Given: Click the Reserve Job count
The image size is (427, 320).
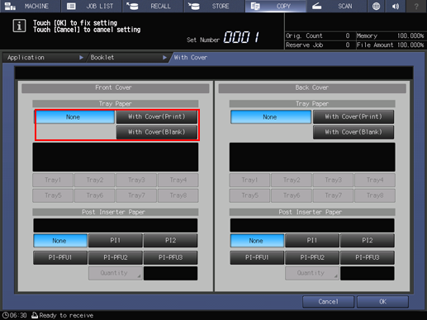Looking at the screenshot, I should click(348, 45).
